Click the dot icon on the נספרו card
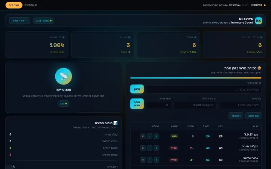The width and height of the screenshot is (271, 169). (x=195, y=37)
